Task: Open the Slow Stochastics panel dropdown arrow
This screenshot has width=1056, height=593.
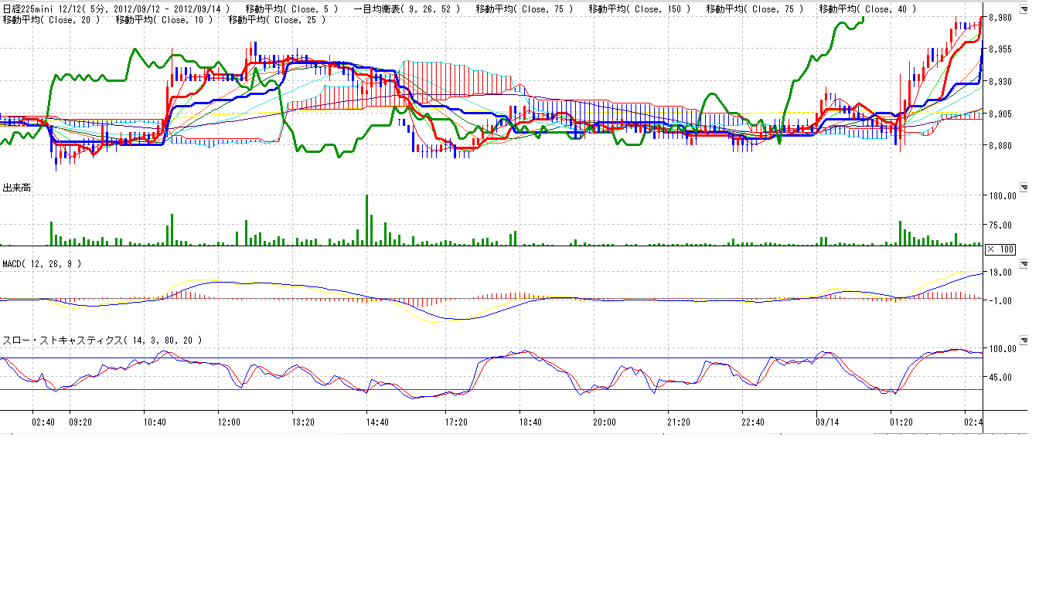Action: click(1024, 341)
